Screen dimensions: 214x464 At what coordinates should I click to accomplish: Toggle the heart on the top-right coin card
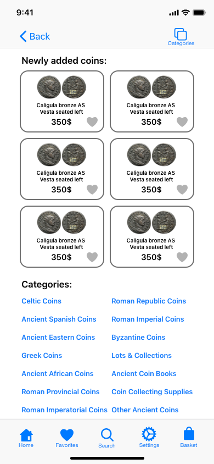pos(182,121)
